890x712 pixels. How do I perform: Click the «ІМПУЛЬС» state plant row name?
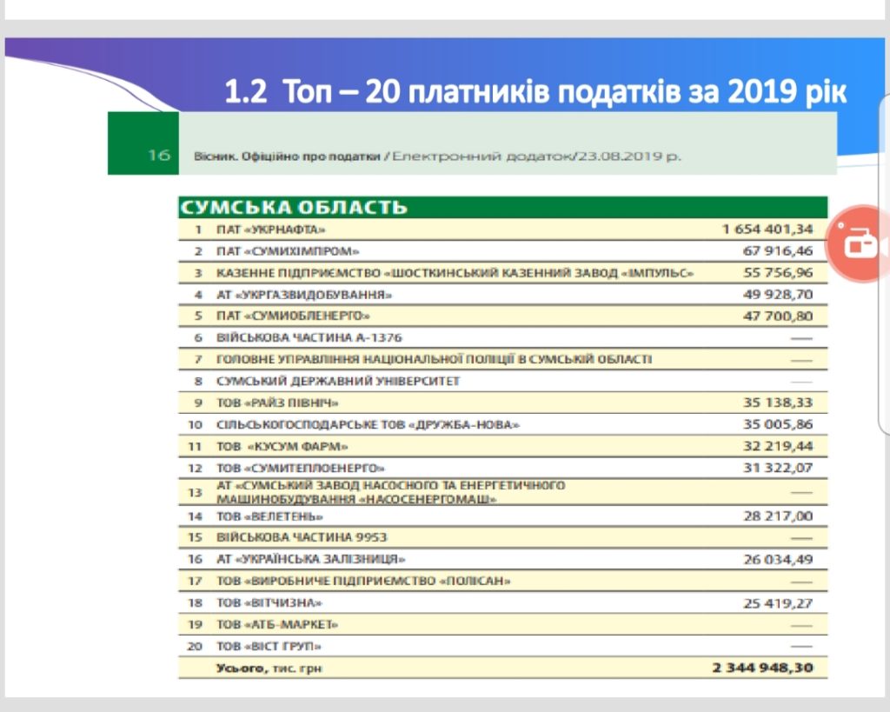[455, 273]
